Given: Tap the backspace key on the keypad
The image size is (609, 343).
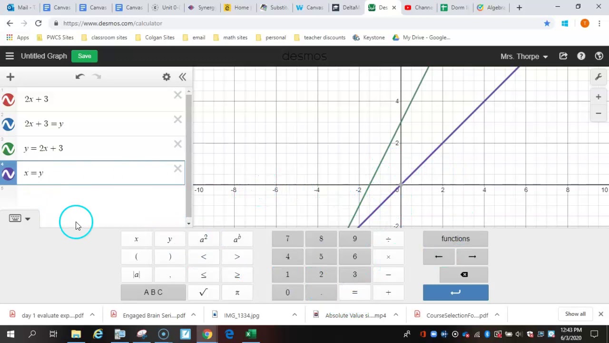Looking at the screenshot, I should click(x=464, y=274).
